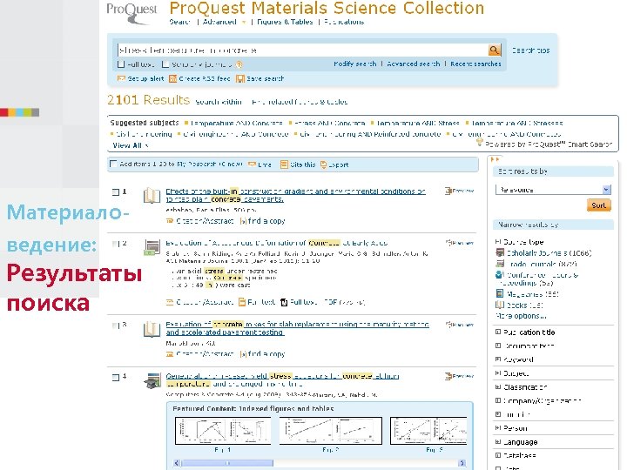Click the Modify search link
This screenshot has height=470, width=627.
coord(355,64)
